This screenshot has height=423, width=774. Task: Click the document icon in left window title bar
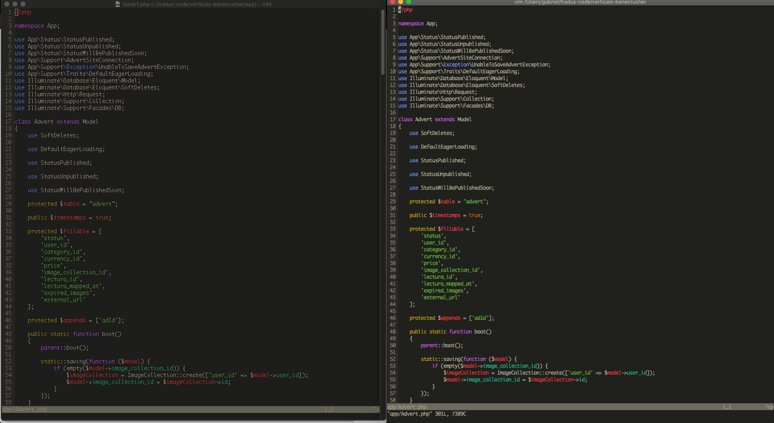[x=117, y=4]
